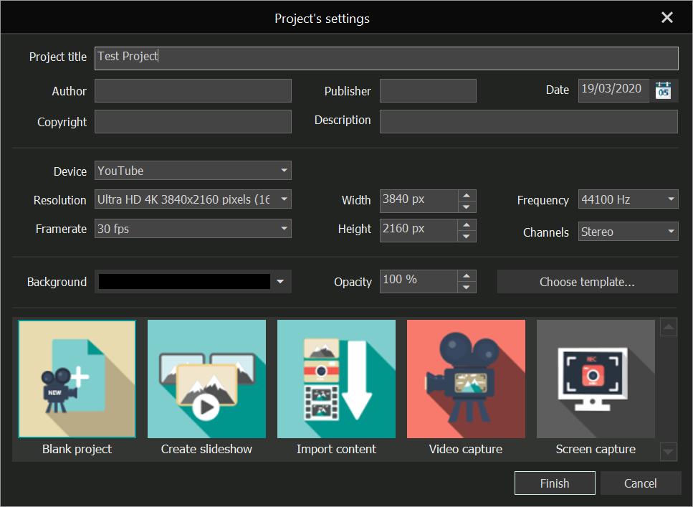
Task: Click the Finish button
Action: coord(555,483)
